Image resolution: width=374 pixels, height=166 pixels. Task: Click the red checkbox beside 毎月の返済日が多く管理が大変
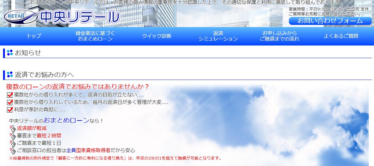(x=10, y=102)
